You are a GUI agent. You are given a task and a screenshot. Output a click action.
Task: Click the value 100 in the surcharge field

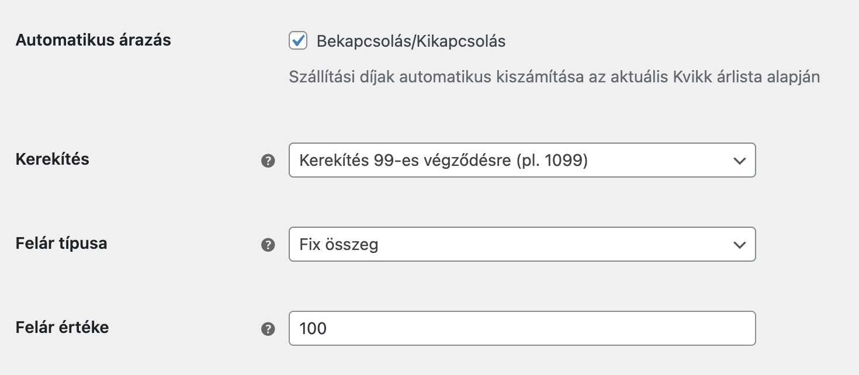pyautogui.click(x=313, y=329)
